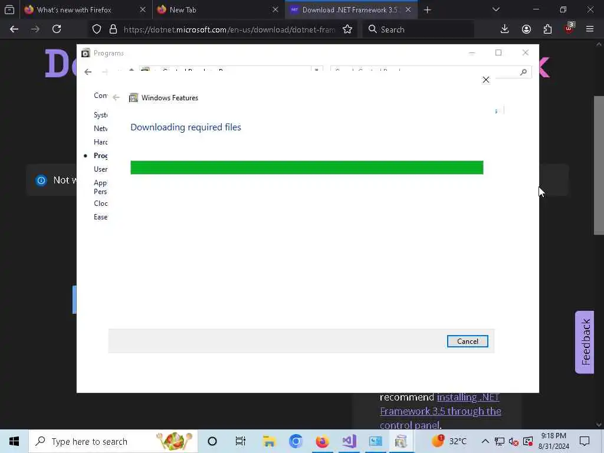Open Visual Studio from the taskbar
The width and height of the screenshot is (604, 453).
pos(349,441)
